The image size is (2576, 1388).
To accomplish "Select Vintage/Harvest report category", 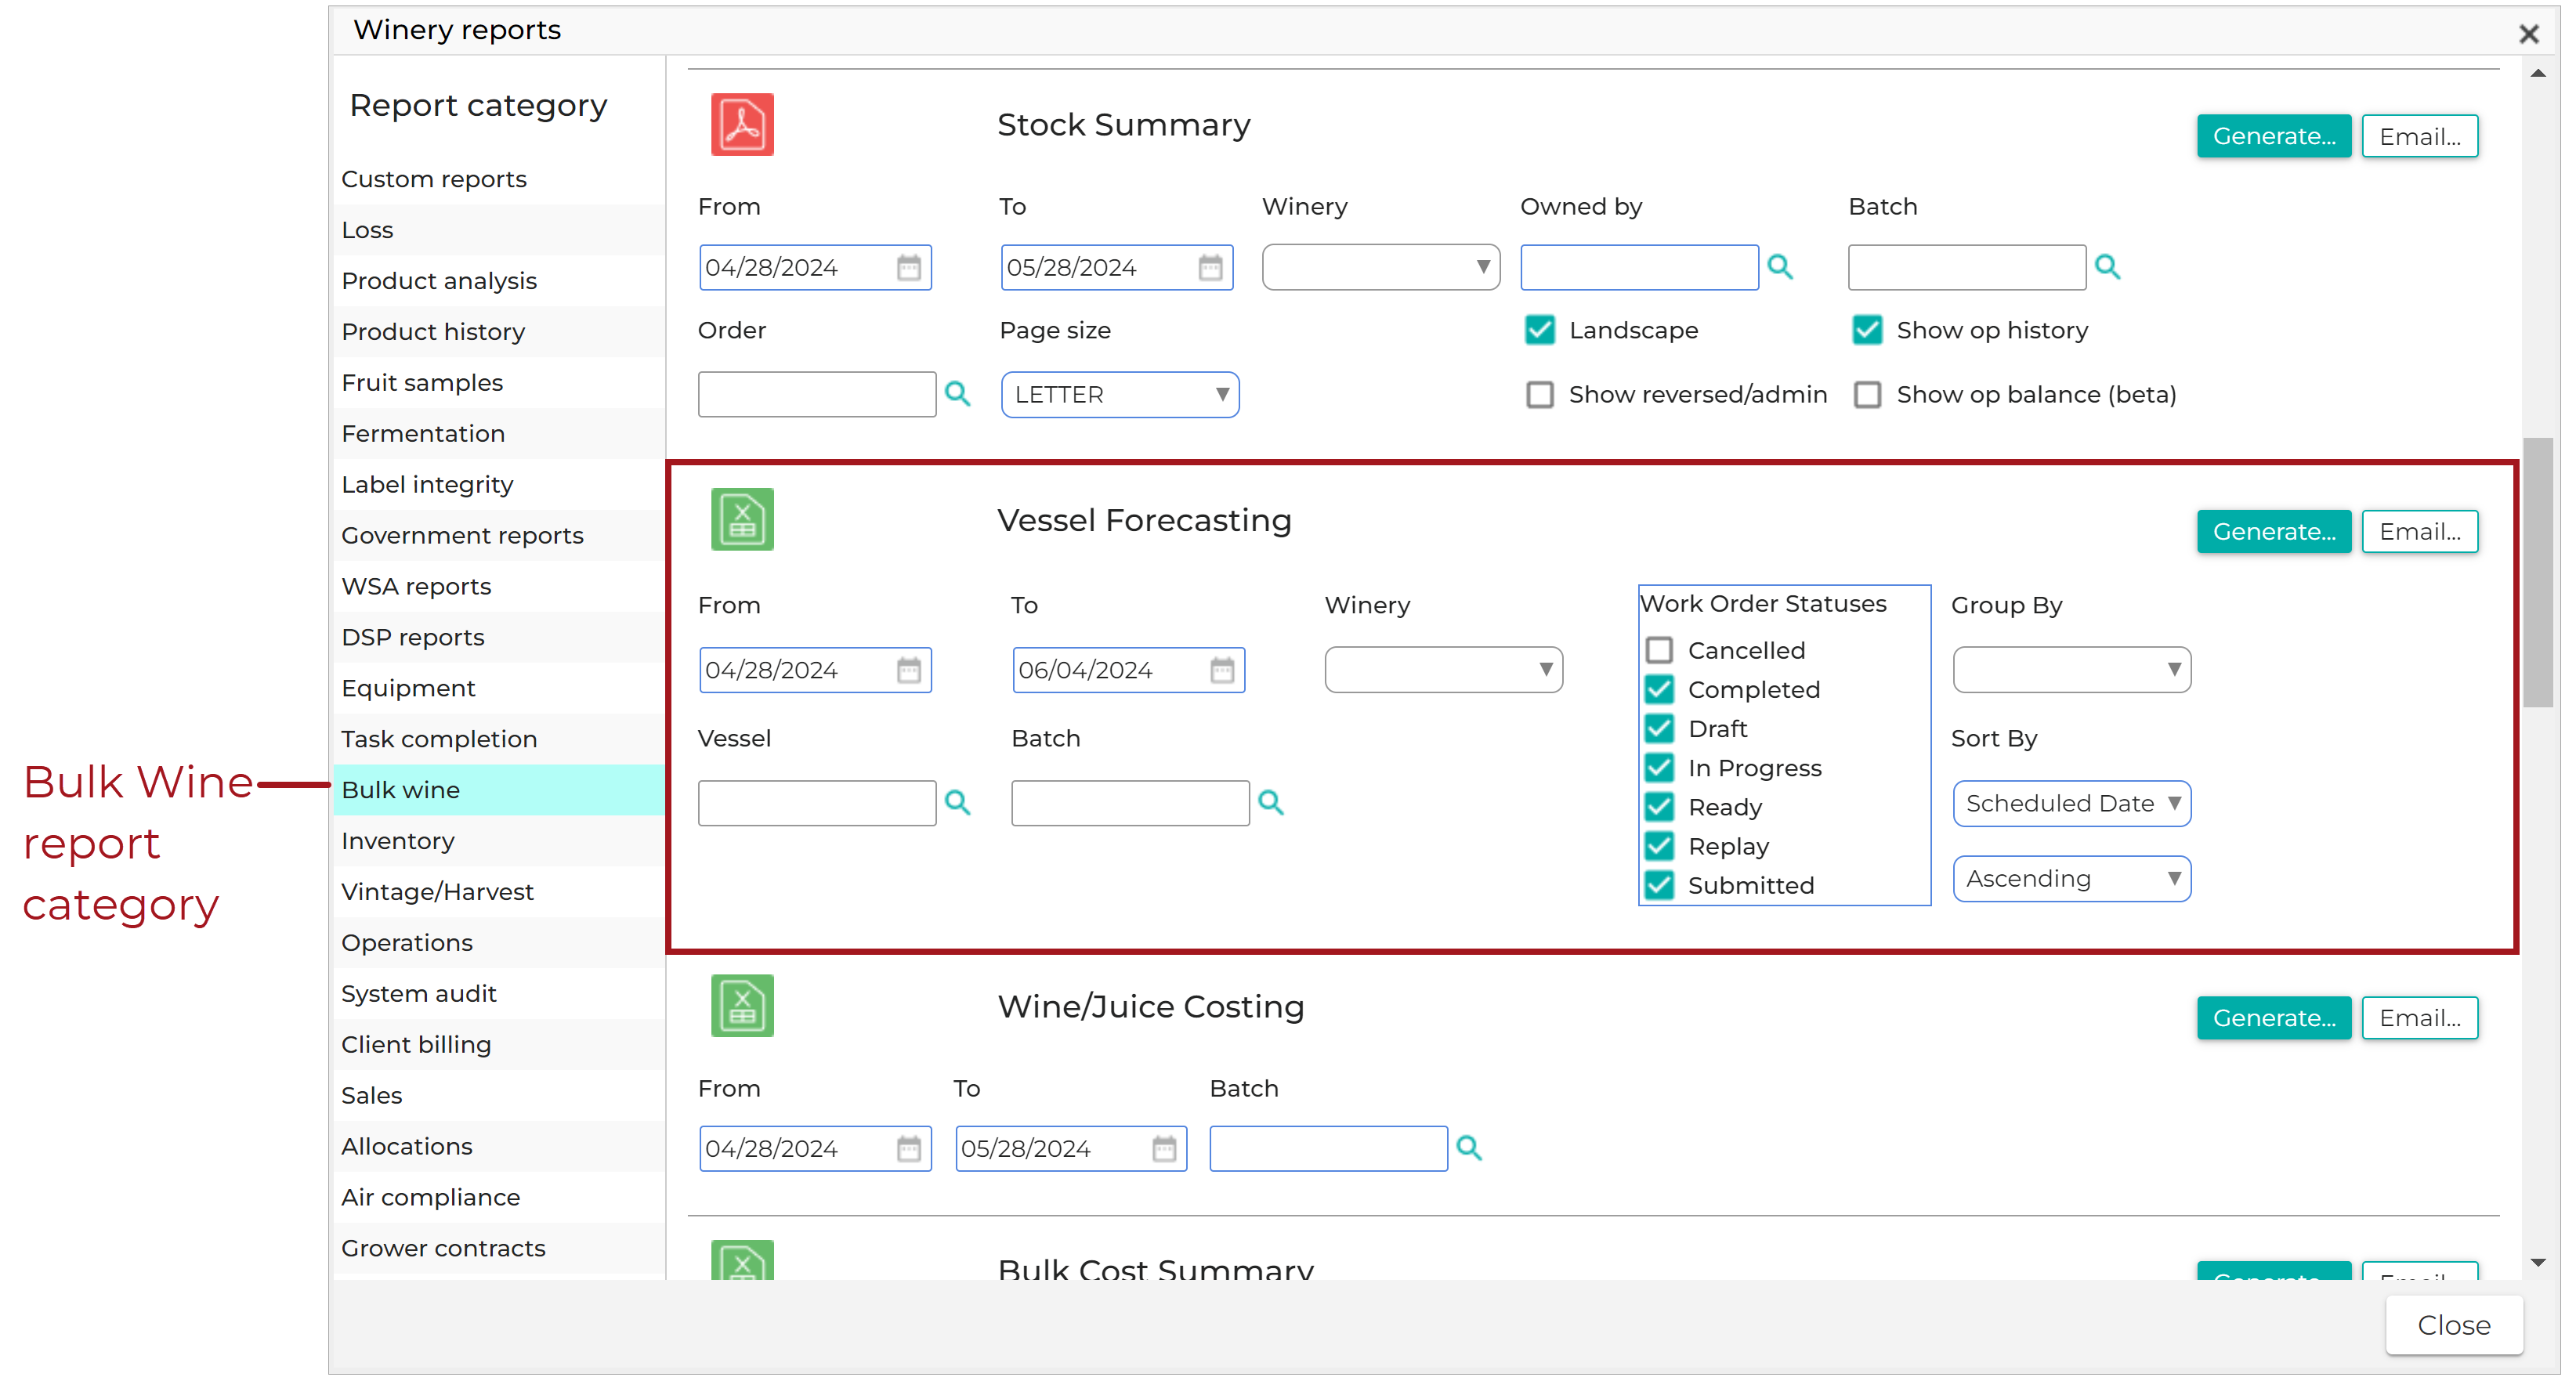I will (x=499, y=892).
